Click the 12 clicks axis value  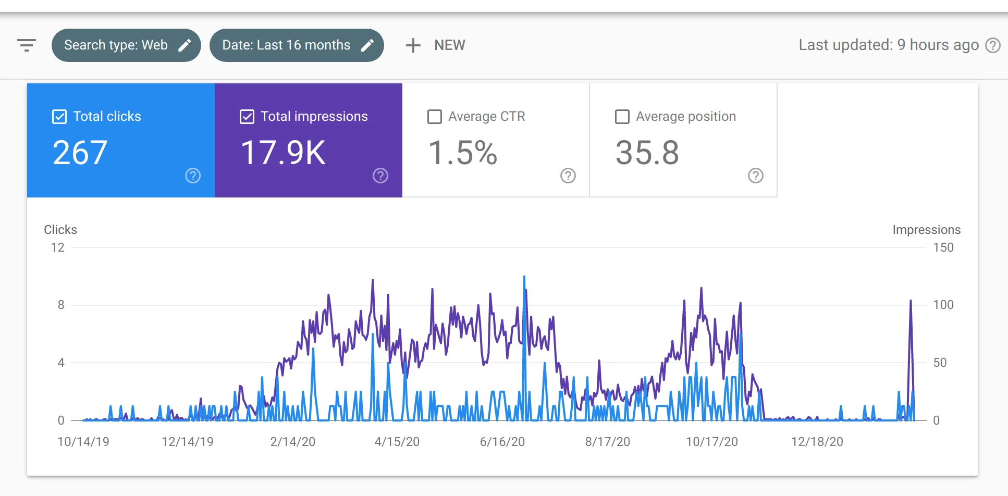click(x=58, y=247)
